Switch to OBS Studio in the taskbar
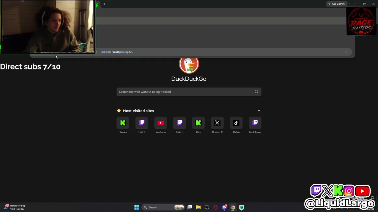The height and width of the screenshot is (212, 378). 207,207
